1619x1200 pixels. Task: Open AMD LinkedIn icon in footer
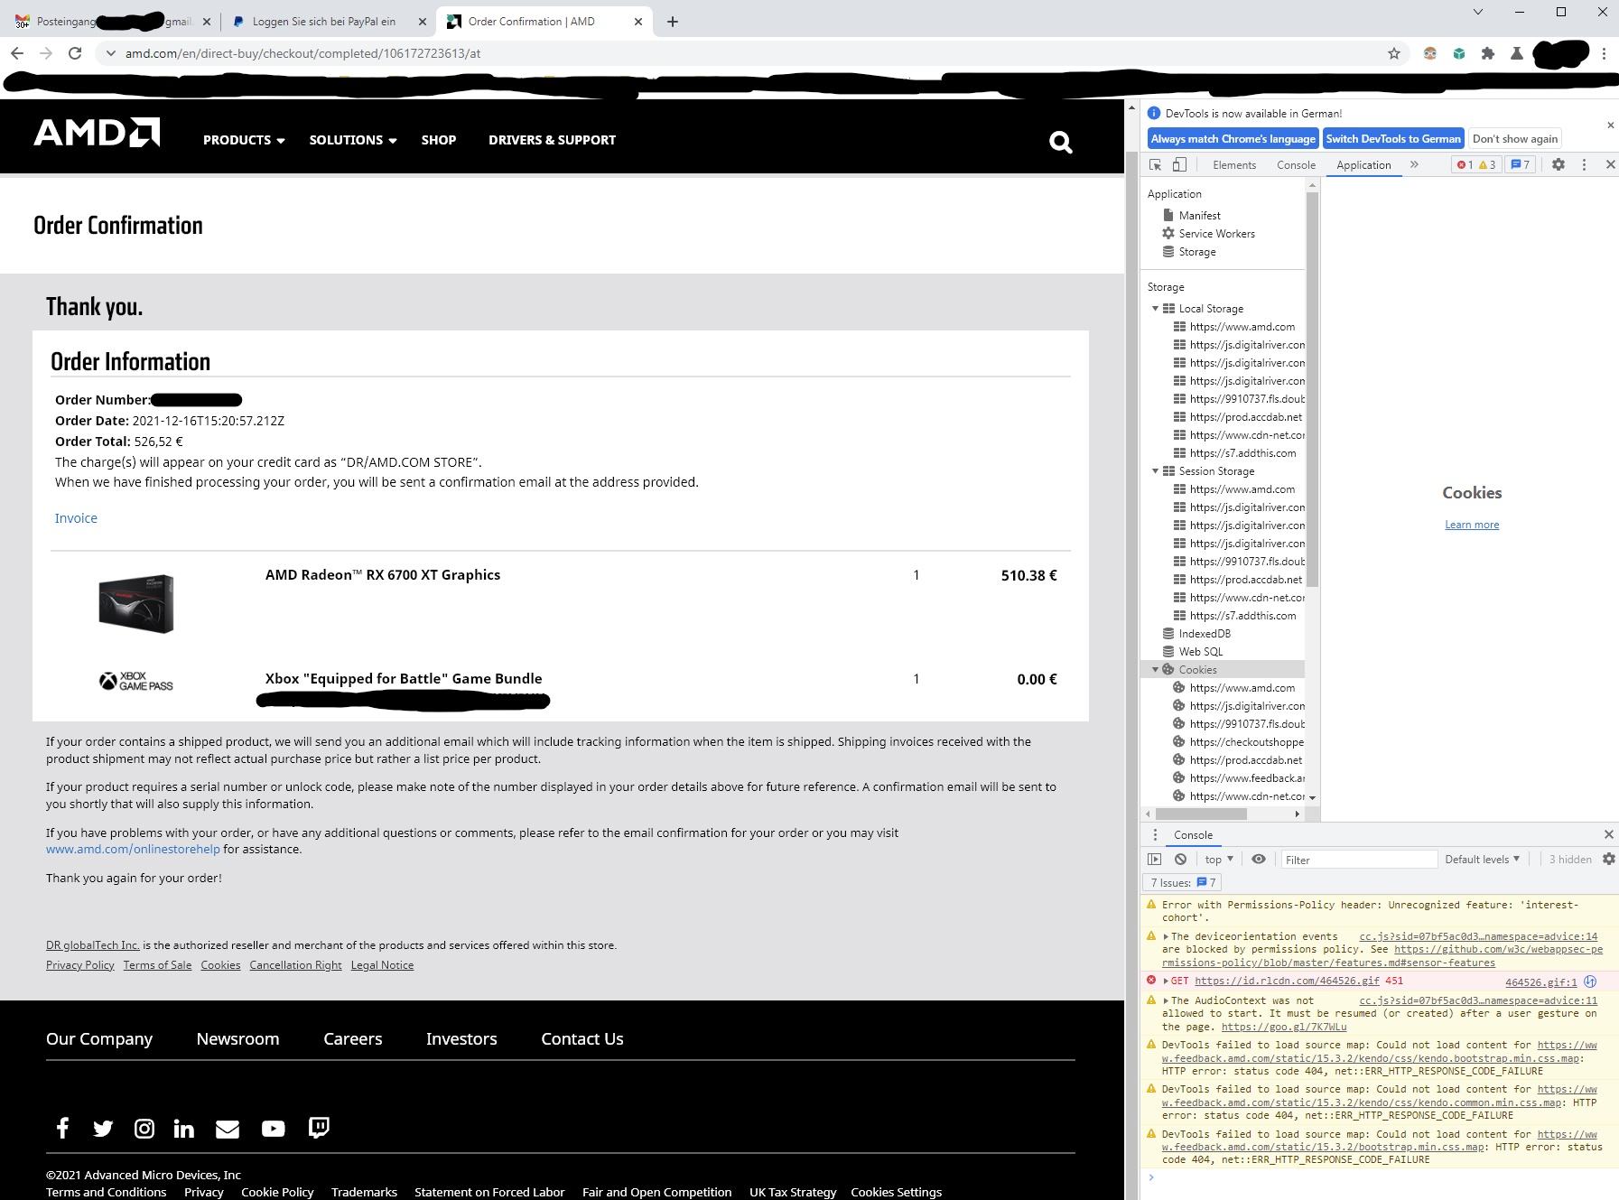pyautogui.click(x=184, y=1129)
